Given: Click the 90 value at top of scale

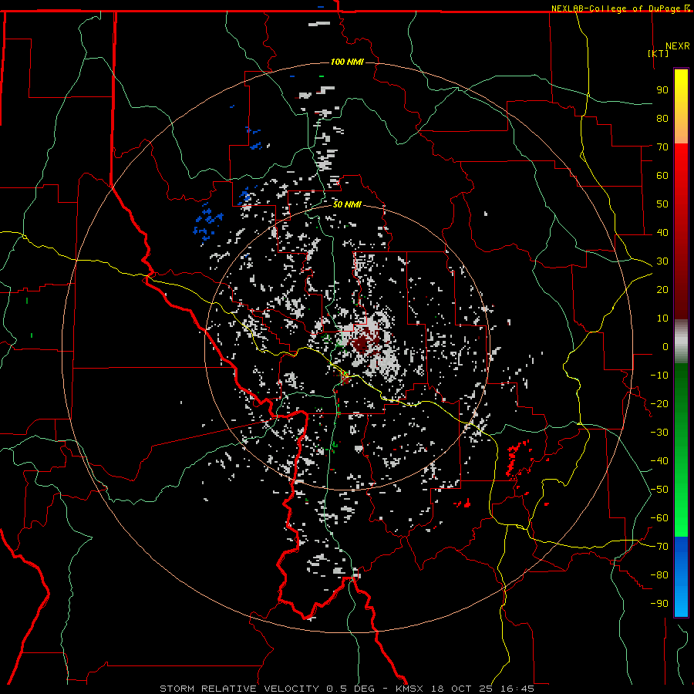Looking at the screenshot, I should click(x=662, y=89).
